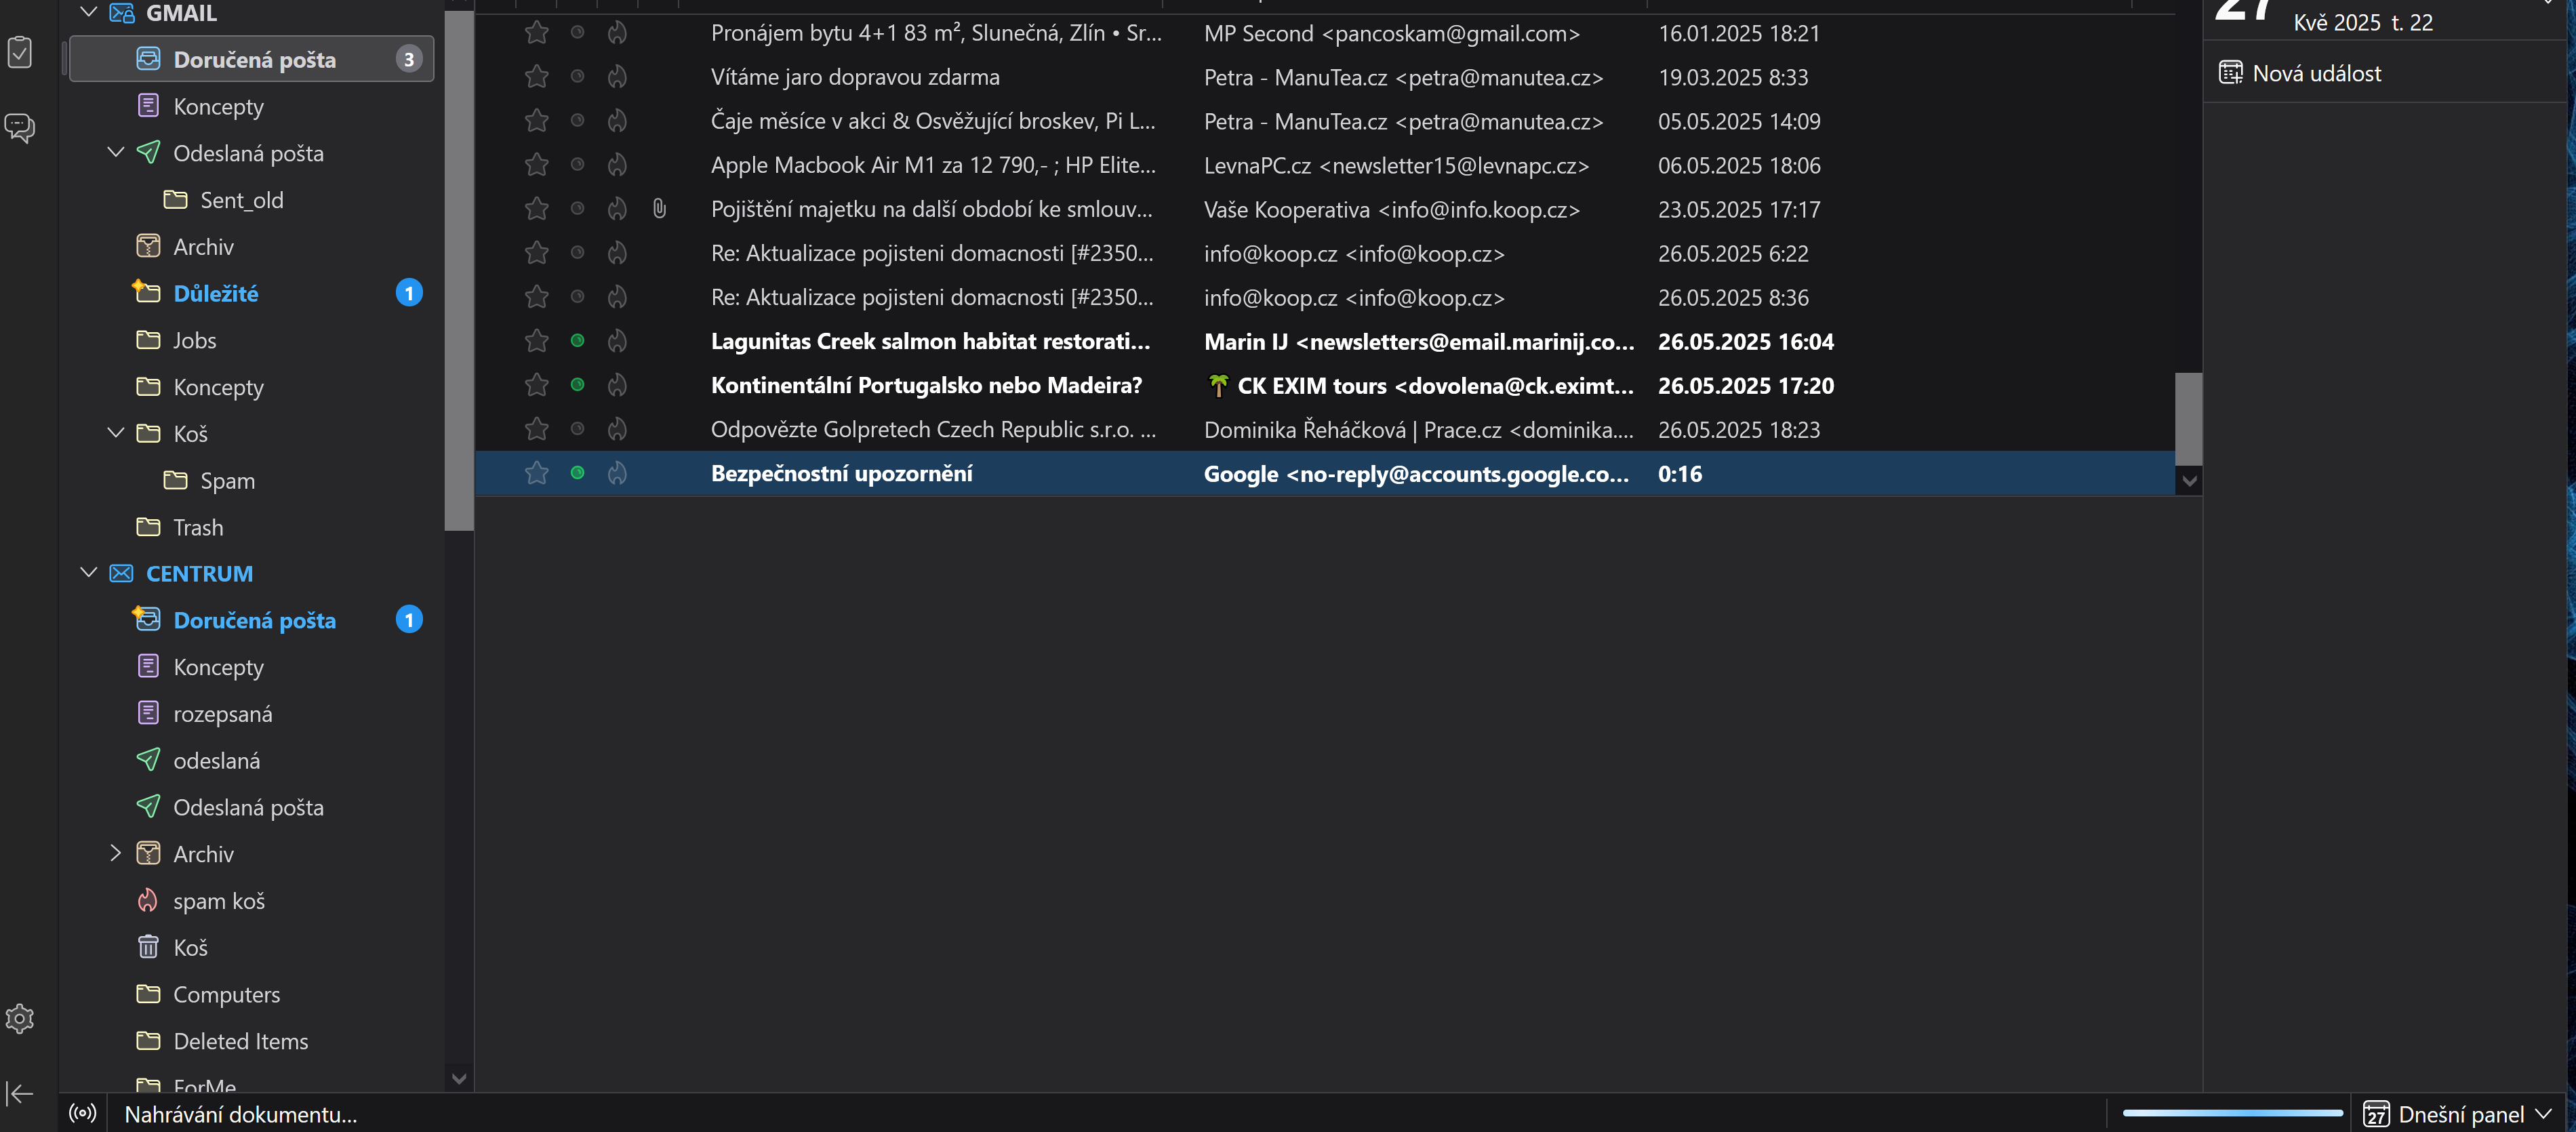Open CENTRUM Doručená pošta folder
Image resolution: width=2576 pixels, height=1132 pixels.
pos(252,620)
